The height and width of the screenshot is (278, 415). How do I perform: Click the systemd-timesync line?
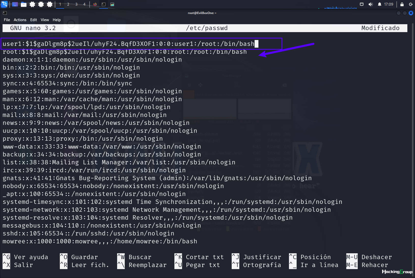(172, 202)
